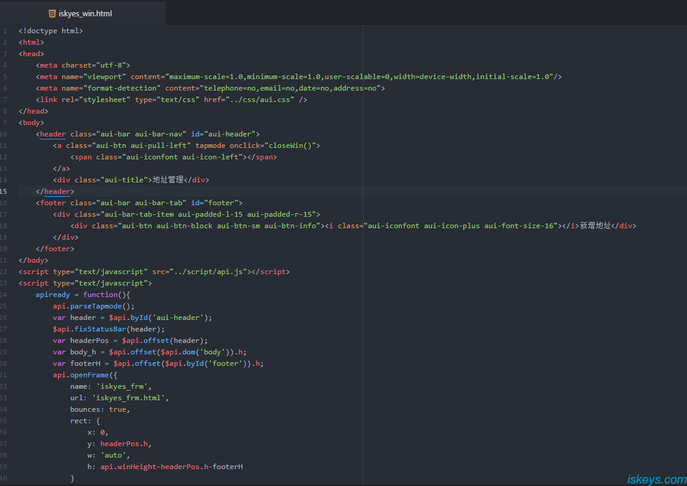This screenshot has height=486, width=687.
Task: Place cursor on the doctype html declaration
Action: tap(51, 31)
